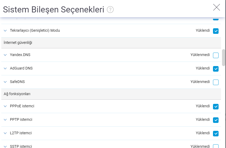Click the help question mark icon

[110, 10]
